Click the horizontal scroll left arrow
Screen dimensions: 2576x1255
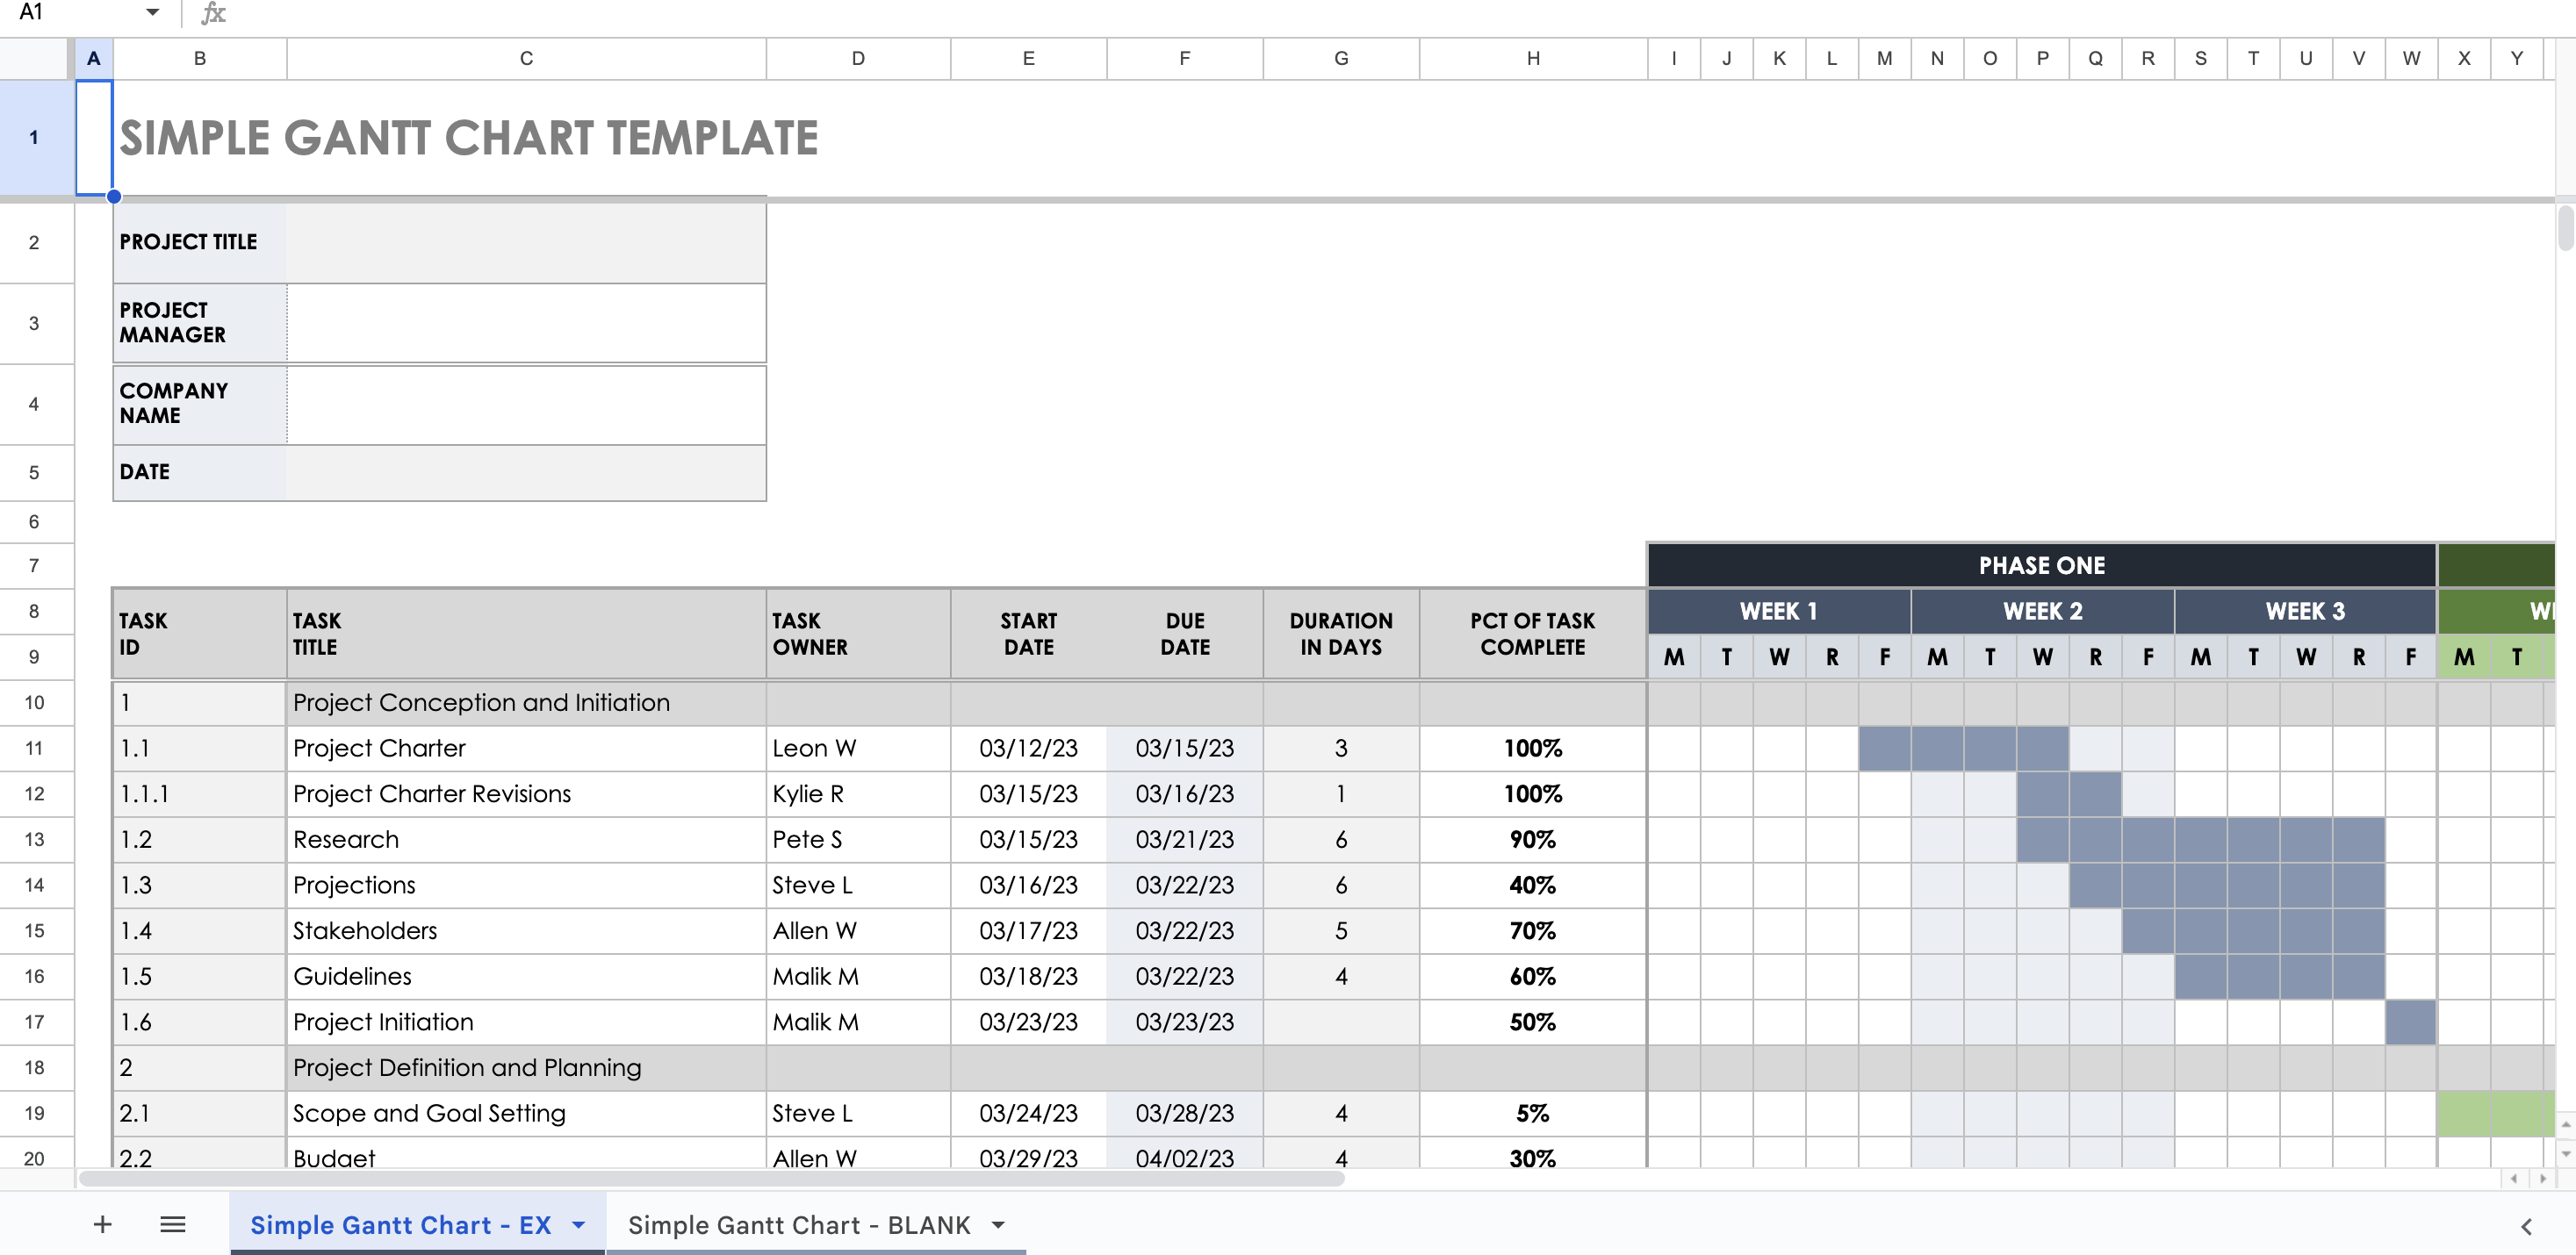[x=2514, y=1178]
